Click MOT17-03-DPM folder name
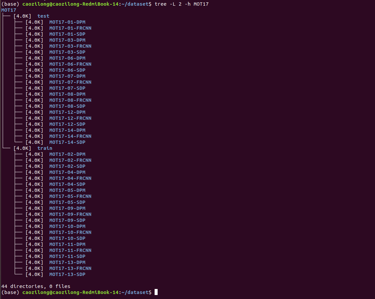375x299 pixels. point(67,40)
